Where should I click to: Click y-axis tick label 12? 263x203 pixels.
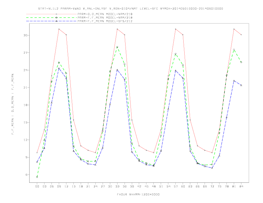(x=25, y=140)
